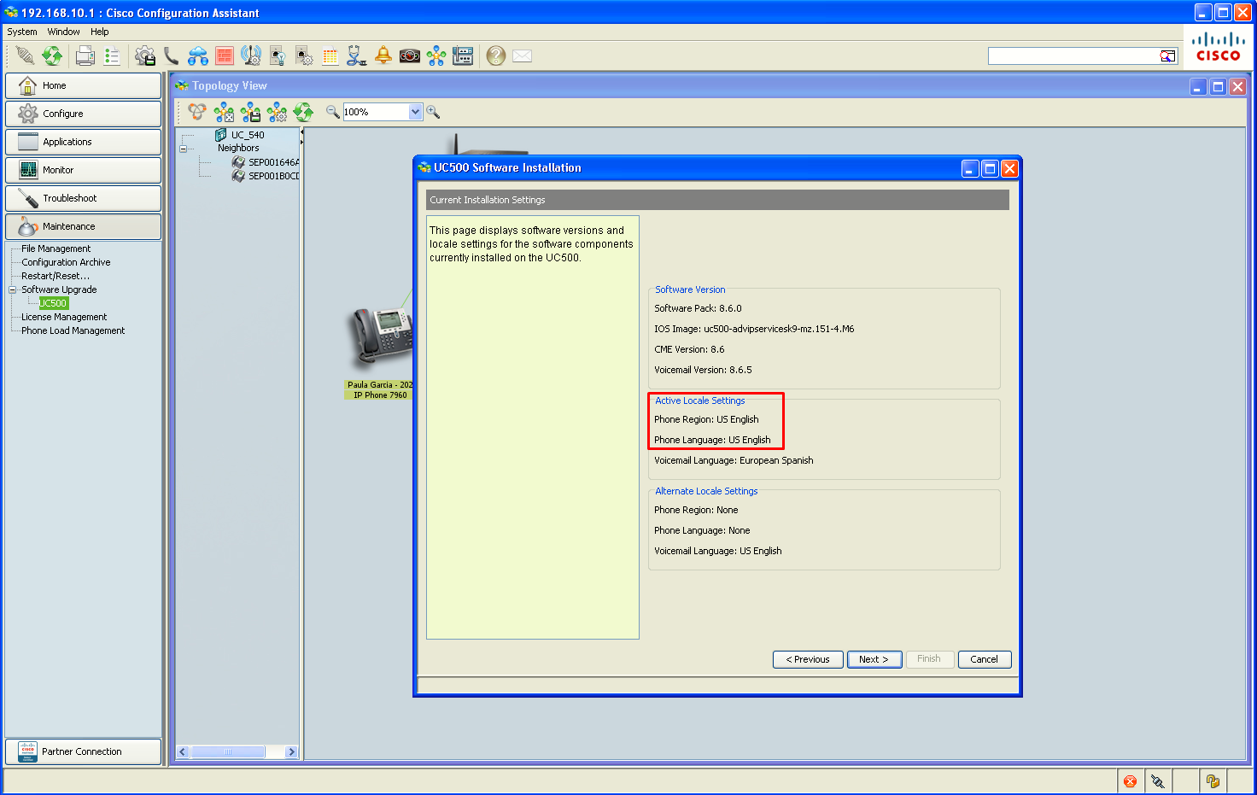Click the zoom out magnifier in Topology View
Viewport: 1257px width, 795px height.
[333, 112]
